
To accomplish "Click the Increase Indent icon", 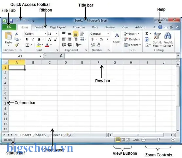I will click(70, 45).
